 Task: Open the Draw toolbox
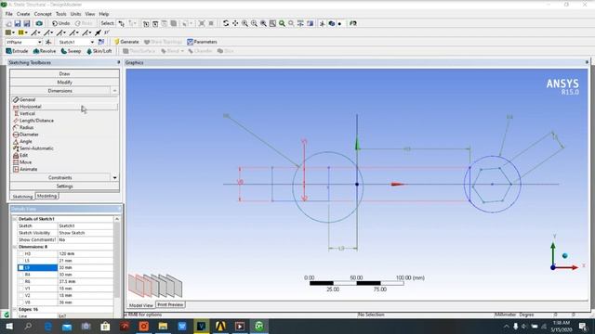tap(64, 74)
